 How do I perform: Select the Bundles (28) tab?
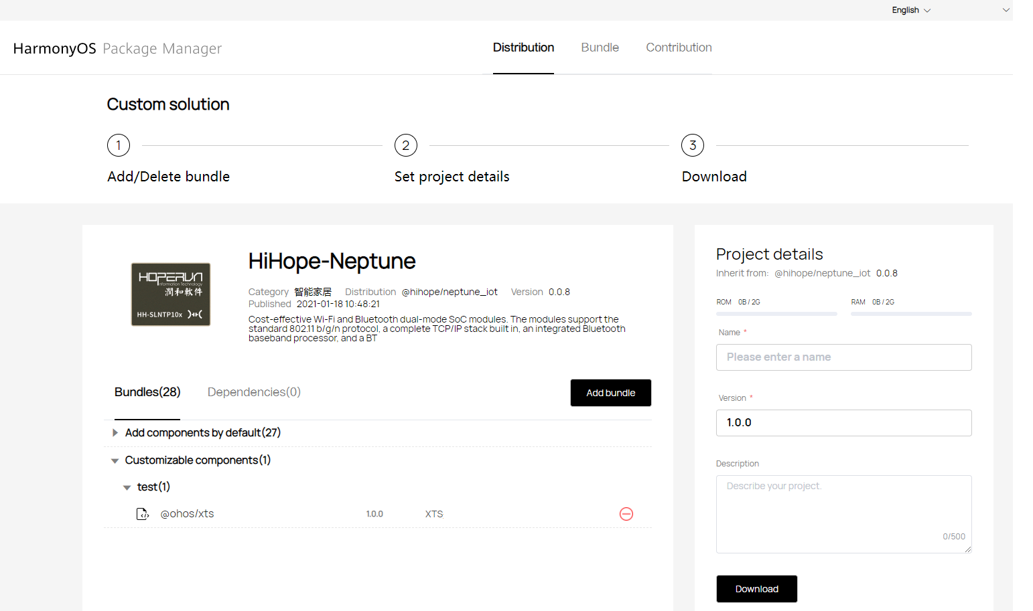point(147,392)
